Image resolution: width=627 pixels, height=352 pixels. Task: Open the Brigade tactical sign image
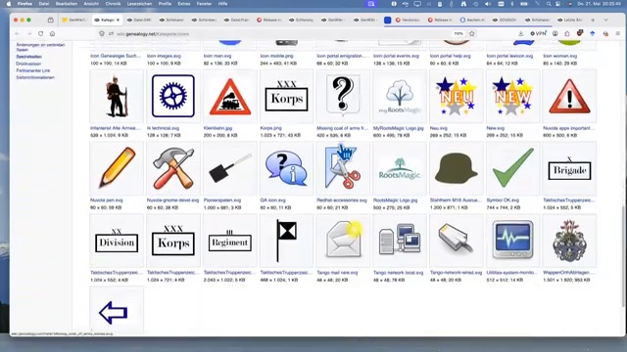[x=569, y=168]
